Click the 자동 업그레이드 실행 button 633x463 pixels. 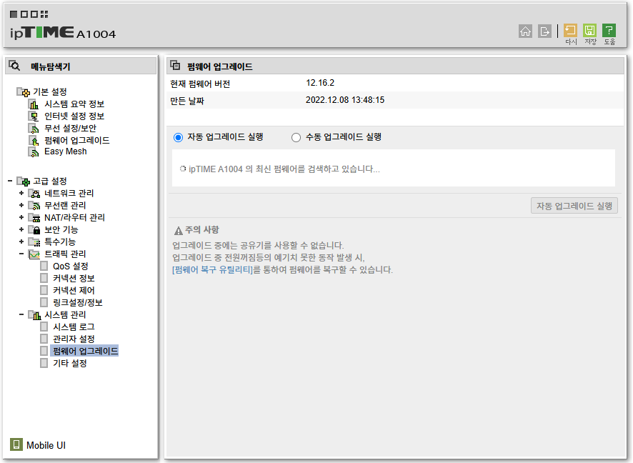coord(574,206)
